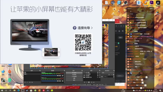This screenshot has width=163, height=92.
Task: Lock the video capture device source in OBS
Action: pos(100,77)
